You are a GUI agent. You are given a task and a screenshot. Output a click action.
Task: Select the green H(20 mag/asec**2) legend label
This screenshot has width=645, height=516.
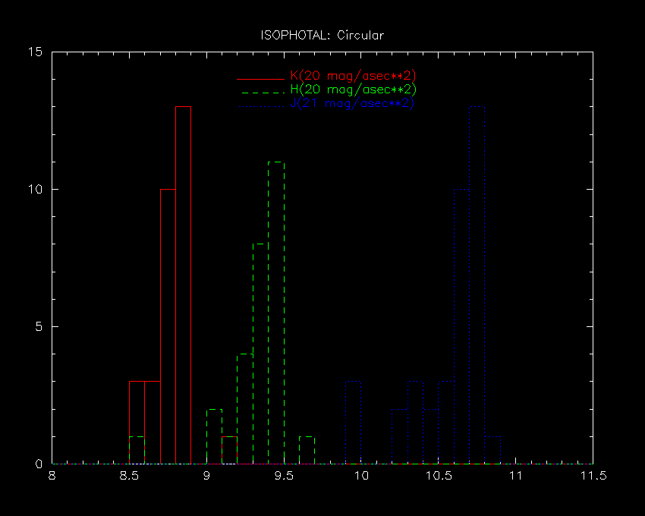coord(354,90)
